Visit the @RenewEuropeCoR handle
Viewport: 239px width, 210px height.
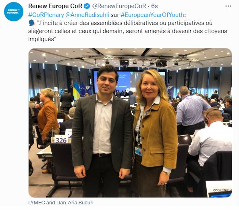[119, 6]
